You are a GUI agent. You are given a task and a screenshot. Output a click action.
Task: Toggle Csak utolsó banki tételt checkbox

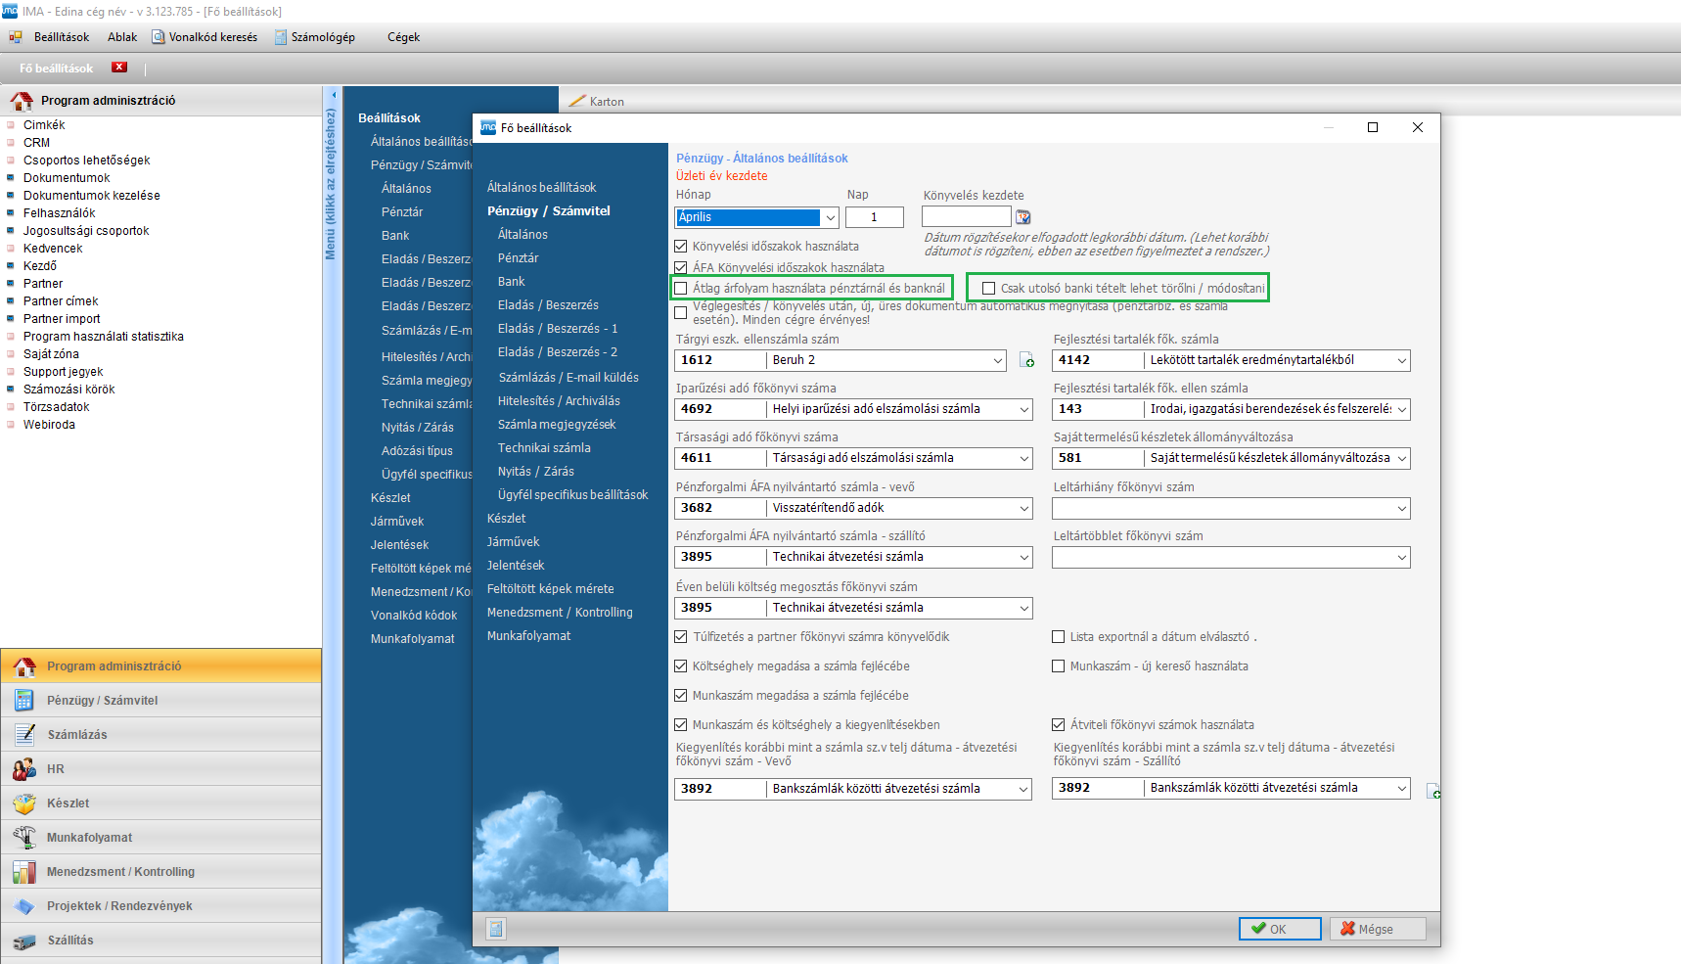tap(988, 289)
